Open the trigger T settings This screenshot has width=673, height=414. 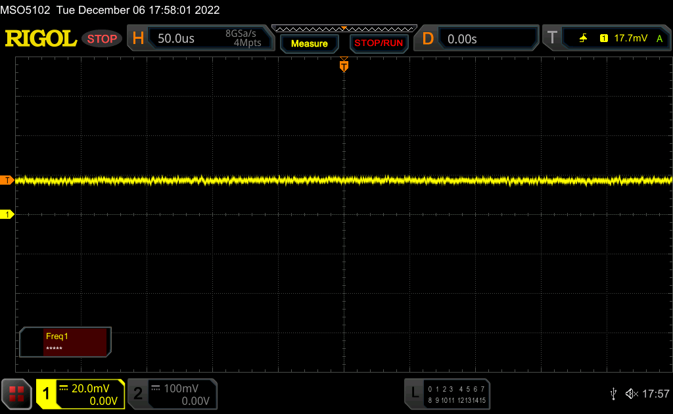pyautogui.click(x=552, y=38)
